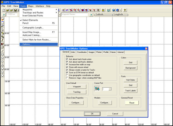Choose Cartographic Length... menu item
Image resolution: width=173 pixels, height=126 pixels.
pyautogui.click(x=39, y=28)
